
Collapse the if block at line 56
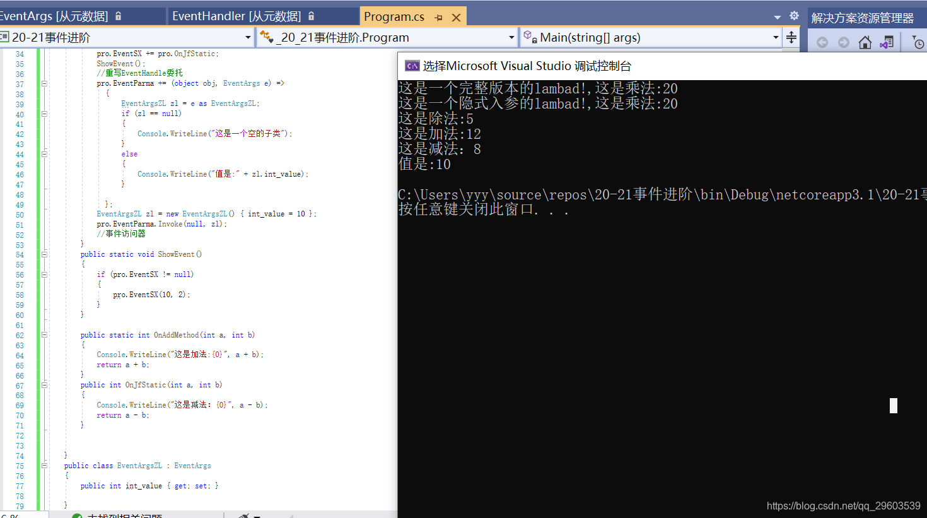tap(44, 274)
